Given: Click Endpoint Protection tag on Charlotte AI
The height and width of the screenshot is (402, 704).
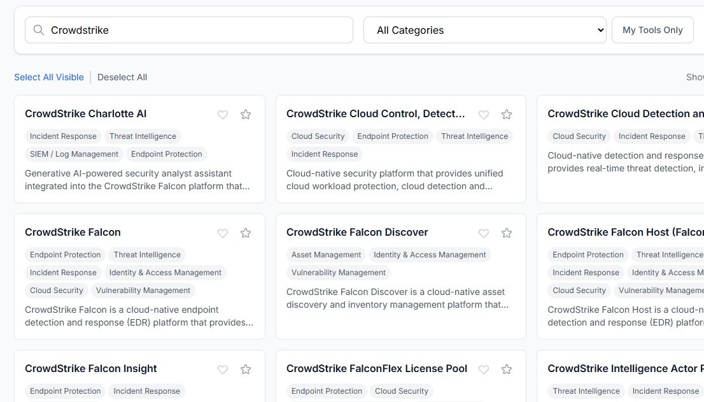Looking at the screenshot, I should click(x=167, y=154).
